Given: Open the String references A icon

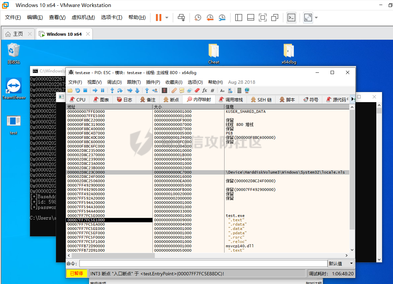Looking at the screenshot, I should [222, 90].
